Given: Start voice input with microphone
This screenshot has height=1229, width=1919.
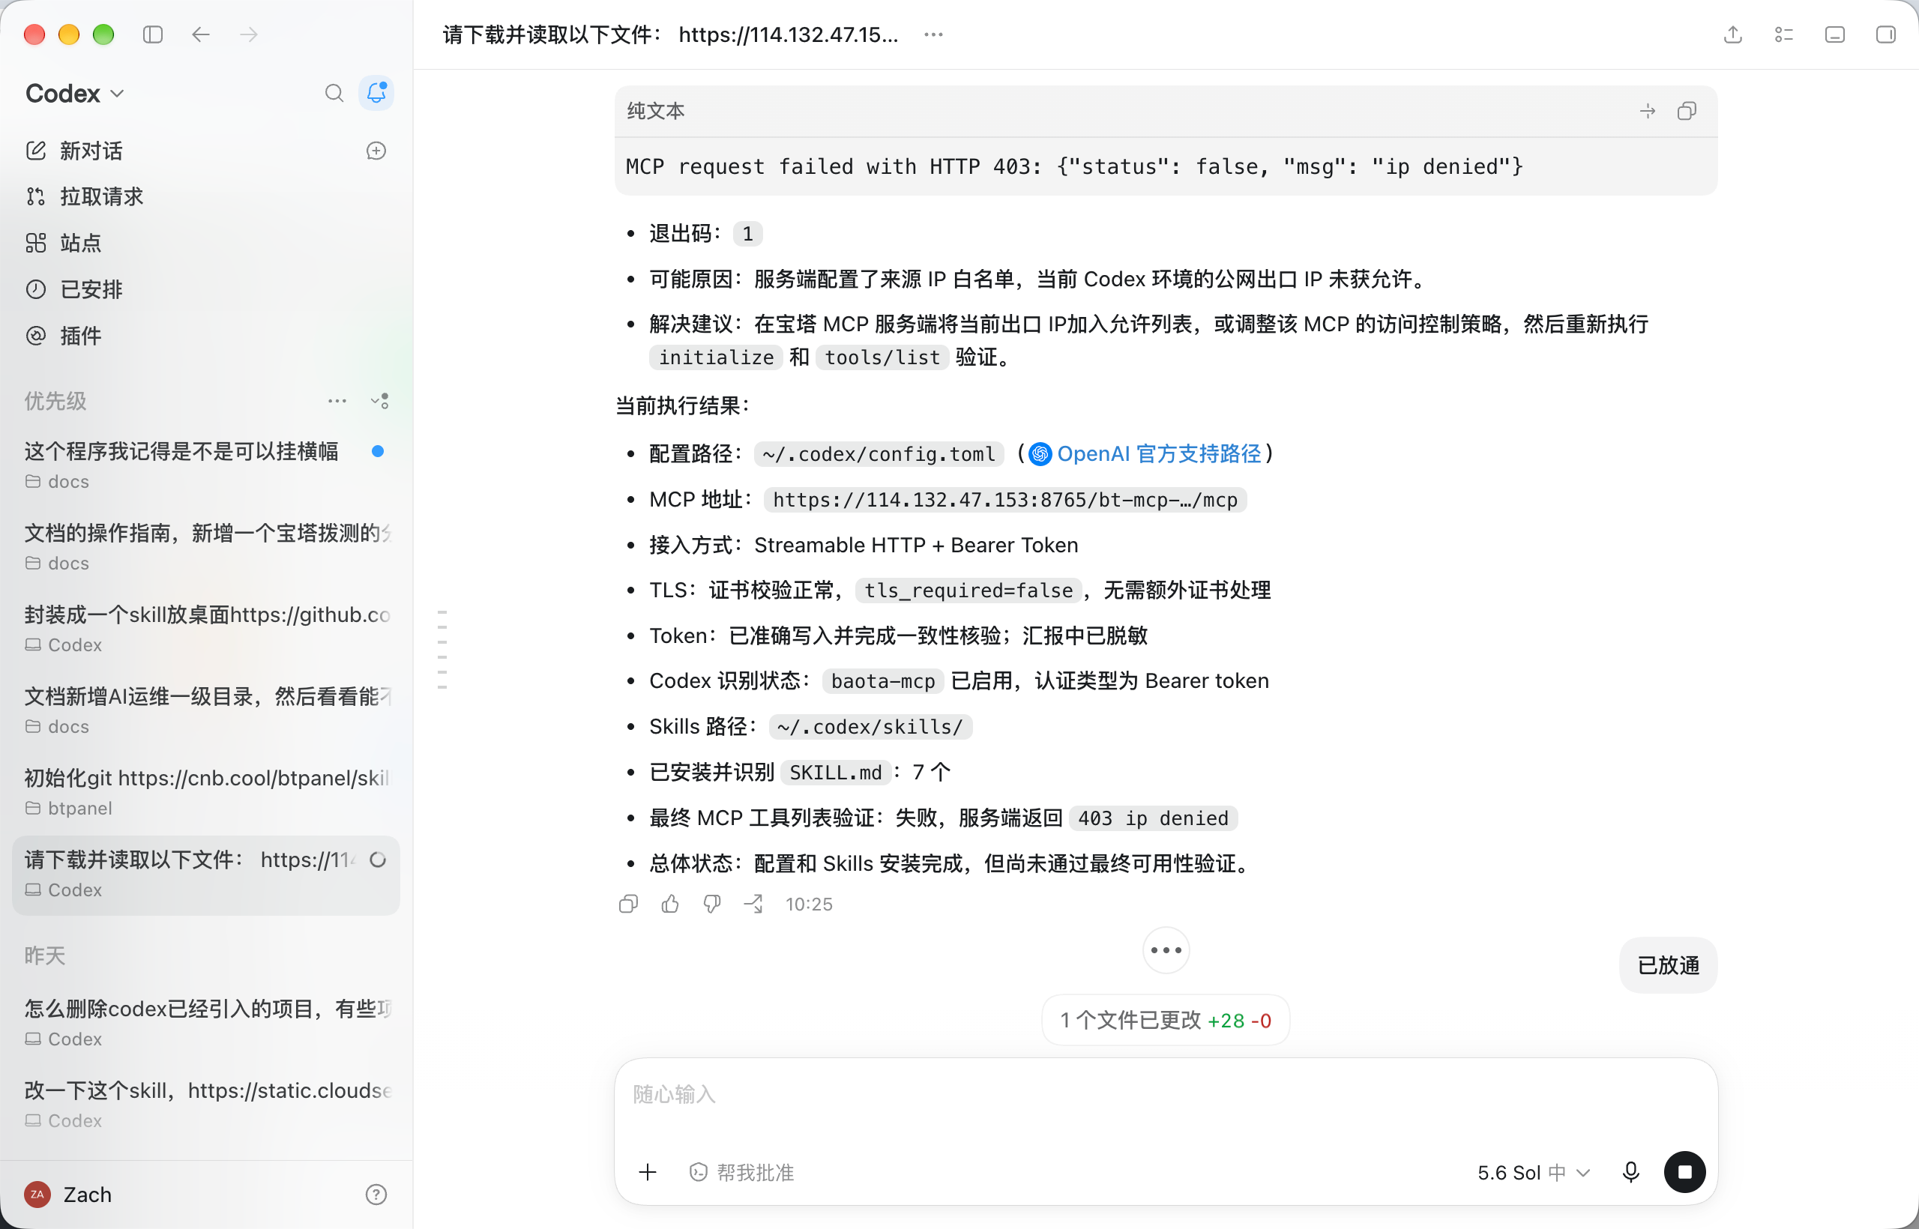Looking at the screenshot, I should pos(1631,1172).
